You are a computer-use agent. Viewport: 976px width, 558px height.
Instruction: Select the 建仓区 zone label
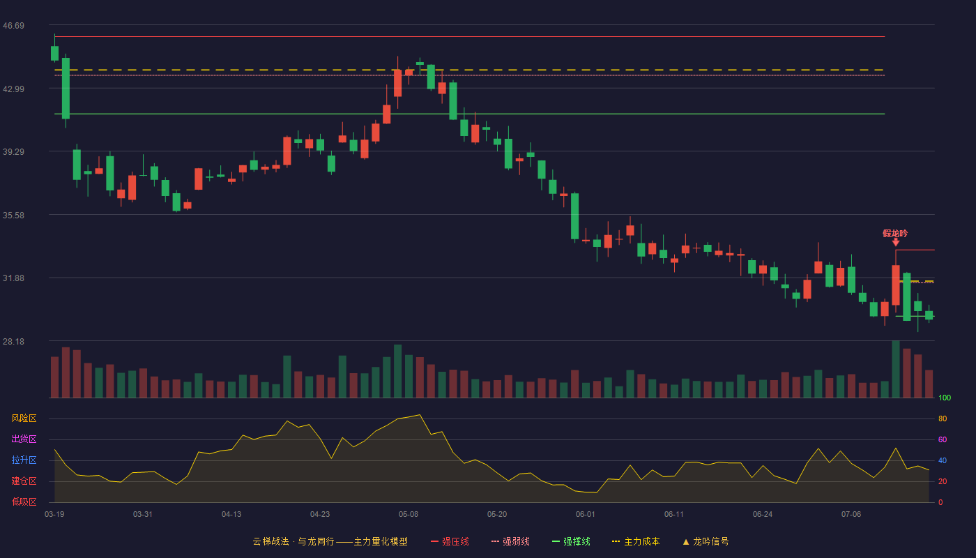click(24, 481)
